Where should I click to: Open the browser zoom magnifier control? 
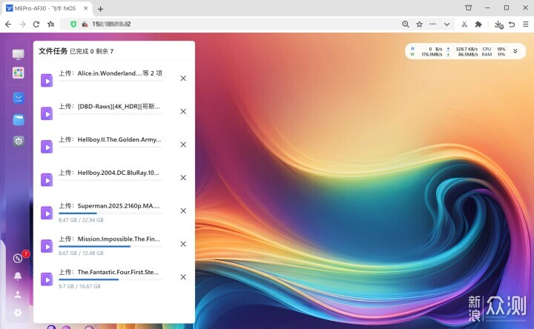(x=405, y=24)
